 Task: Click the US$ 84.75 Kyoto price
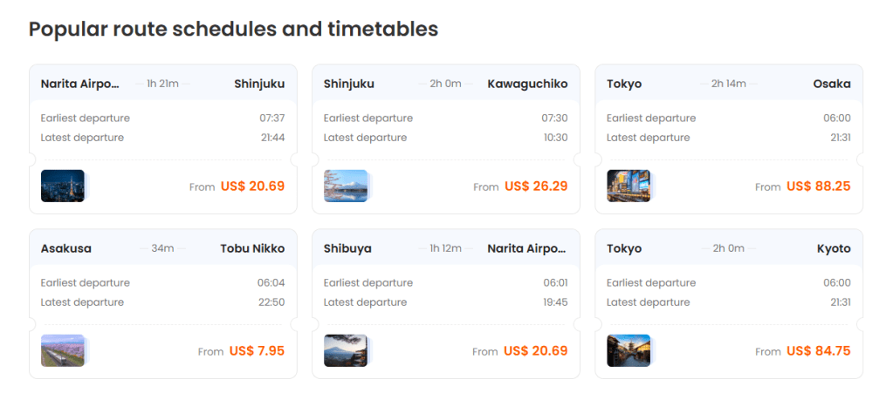click(x=818, y=351)
